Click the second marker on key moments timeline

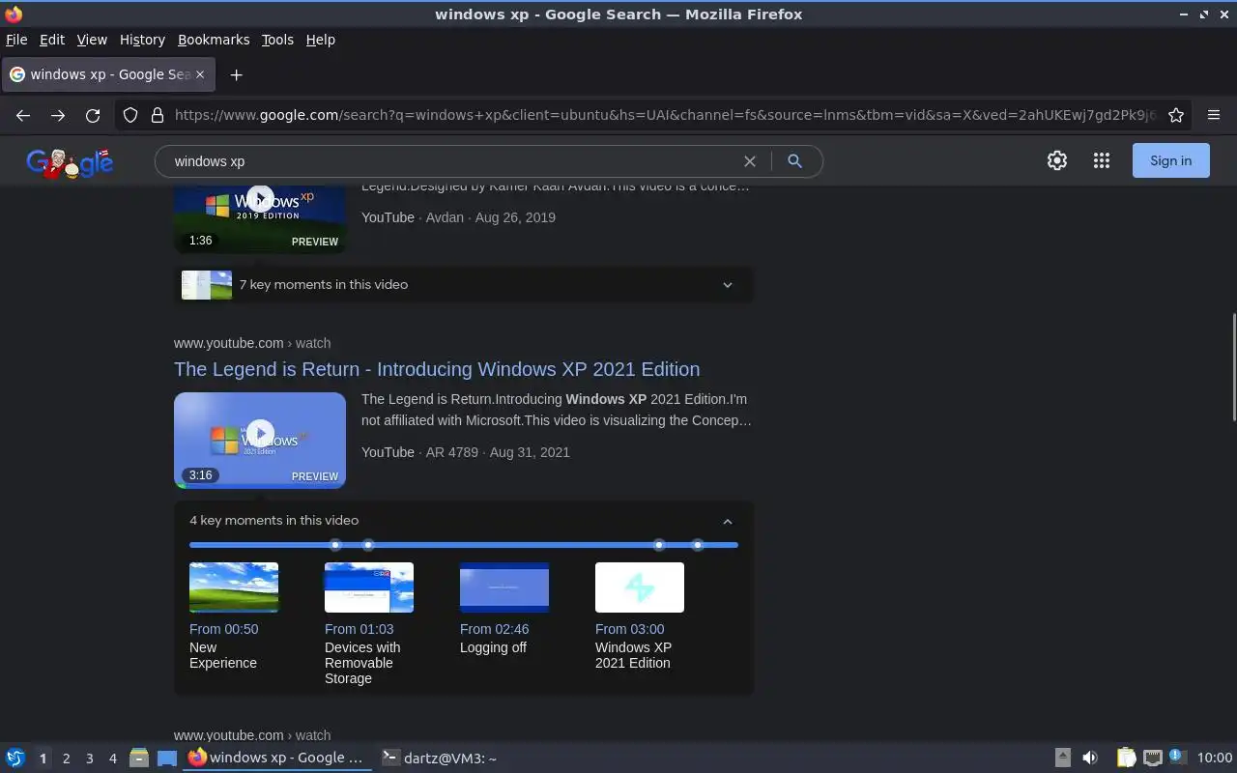tap(368, 545)
